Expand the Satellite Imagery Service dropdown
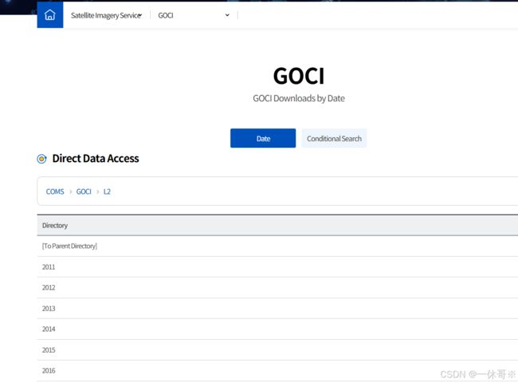This screenshot has width=518, height=383. pos(106,15)
